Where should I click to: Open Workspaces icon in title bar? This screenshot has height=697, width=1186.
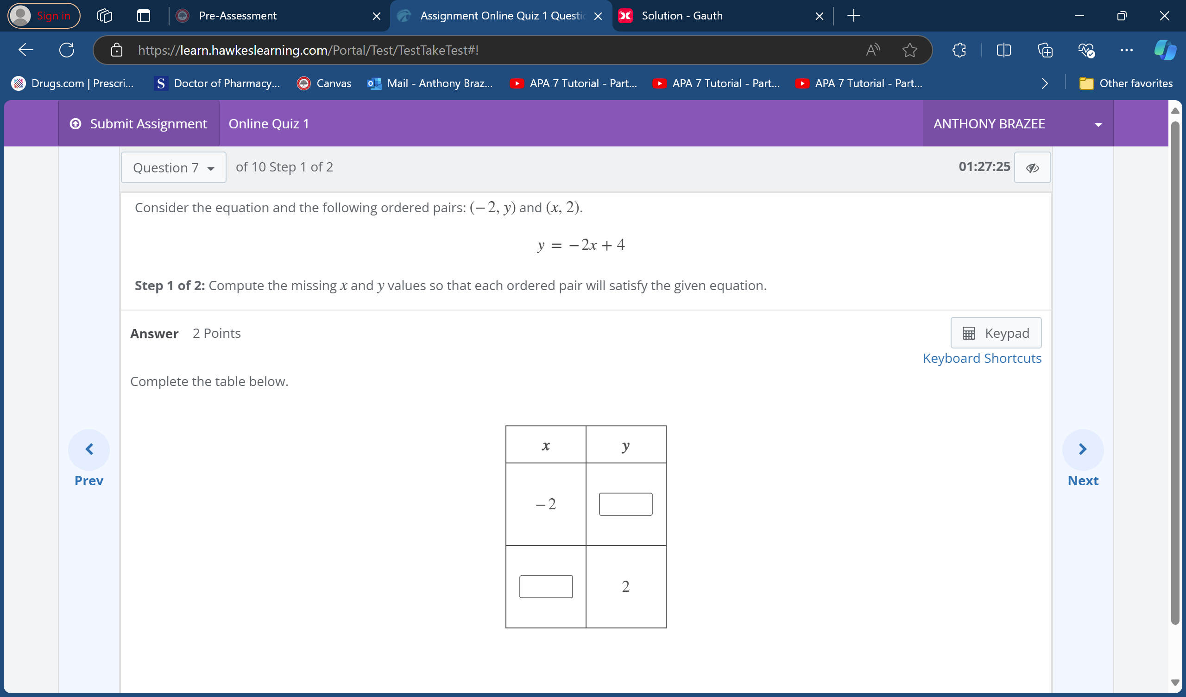point(105,16)
